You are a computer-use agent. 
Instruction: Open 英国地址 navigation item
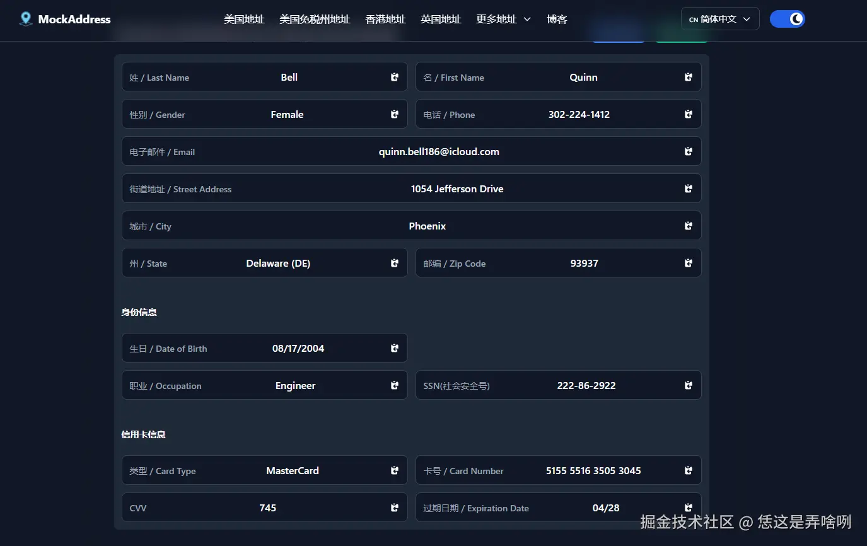441,19
